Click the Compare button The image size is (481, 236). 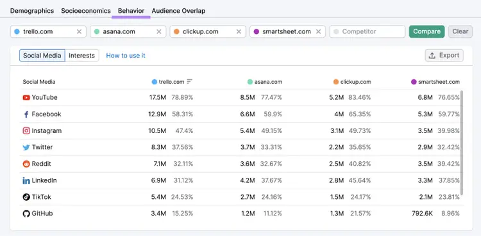pos(426,31)
